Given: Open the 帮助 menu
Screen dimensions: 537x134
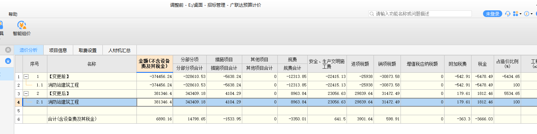Looking at the screenshot, I should (13, 14).
